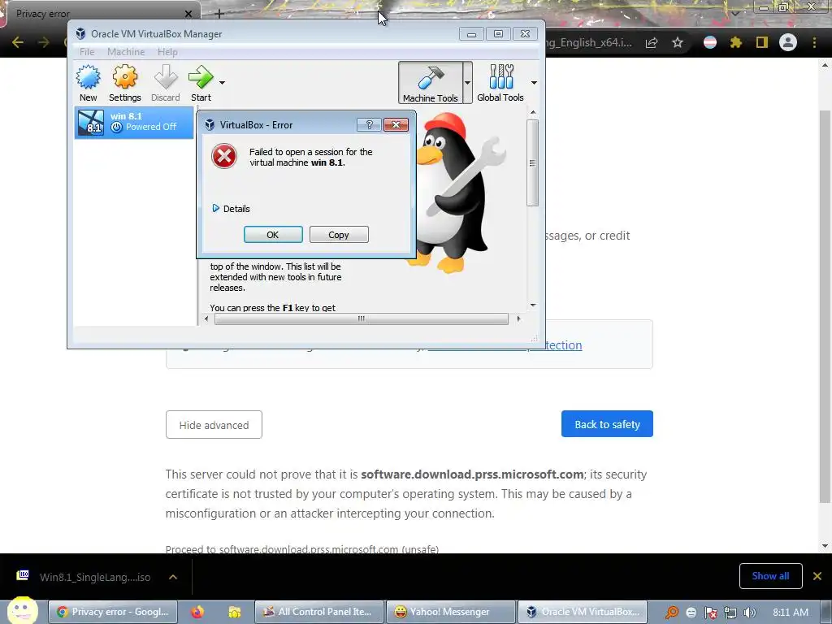Close the VirtualBox - Error dialog

tap(396, 124)
